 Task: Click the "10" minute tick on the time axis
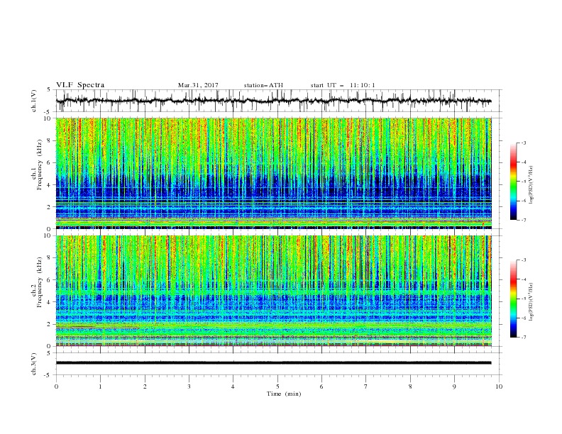click(499, 386)
